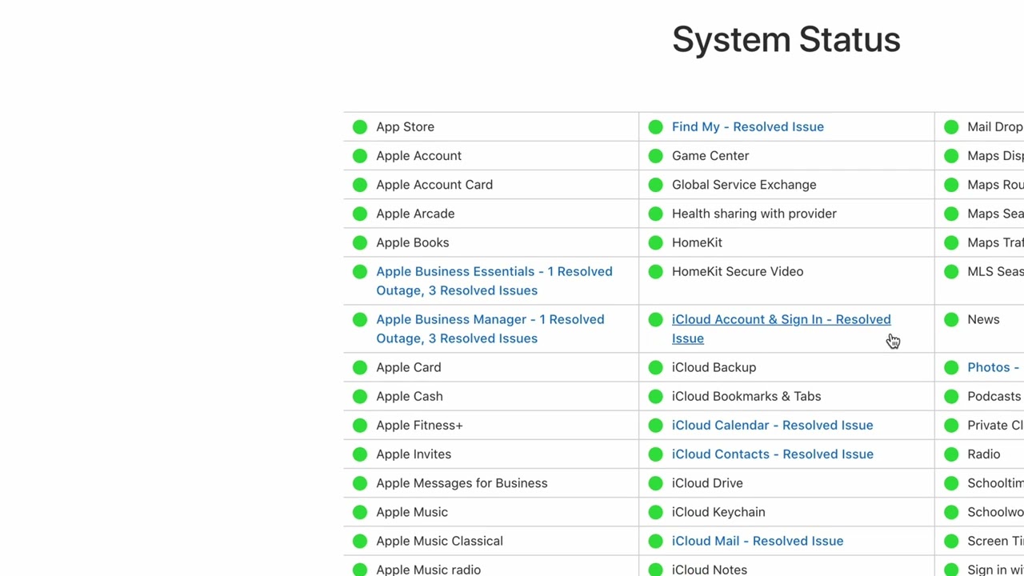Click the green status dot beside HomeKit Secure Video
This screenshot has width=1024, height=576.
click(656, 272)
